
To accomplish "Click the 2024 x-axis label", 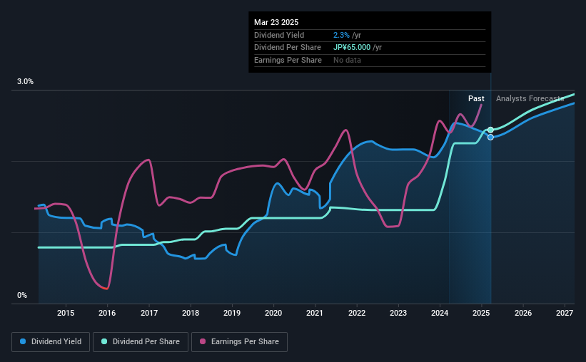I will (440, 313).
